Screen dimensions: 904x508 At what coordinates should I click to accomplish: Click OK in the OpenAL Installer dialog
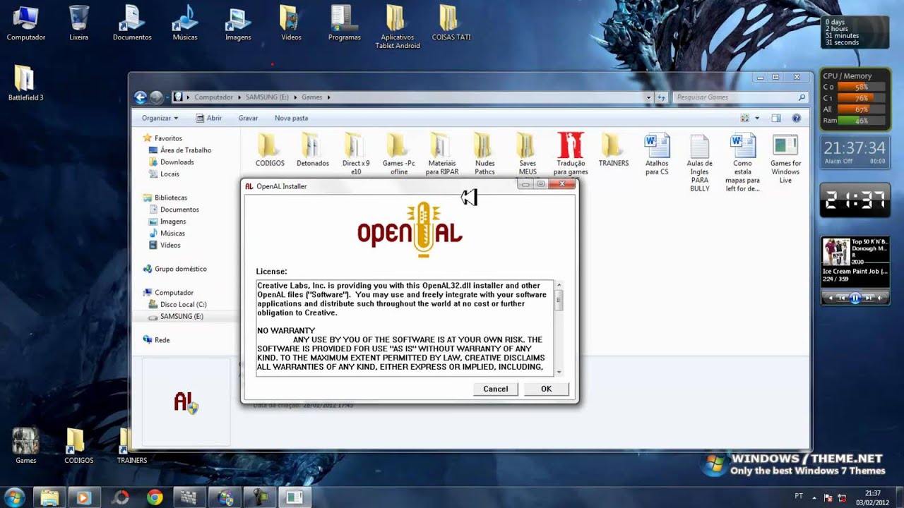[546, 389]
